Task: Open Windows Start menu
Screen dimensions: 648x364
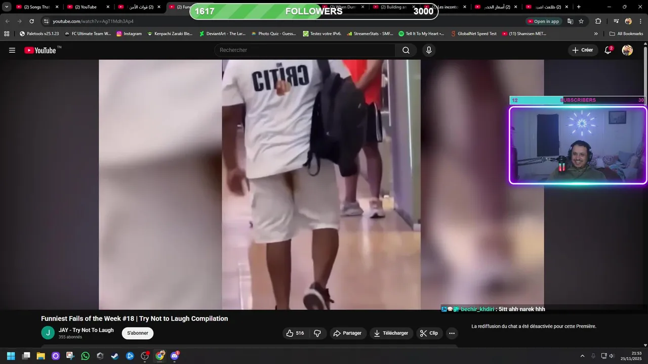Action: 11,356
